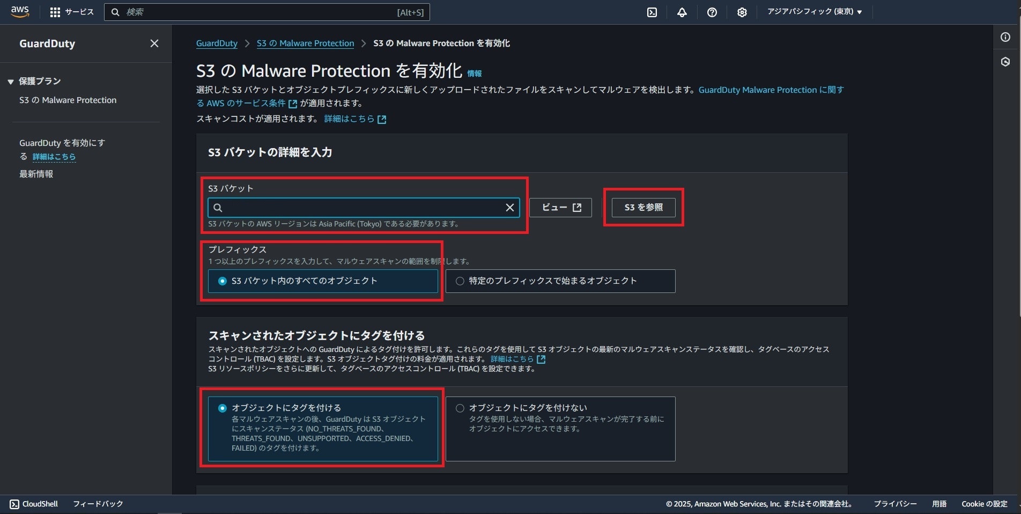This screenshot has width=1021, height=514.
Task: Select オブジェクトにタグを付けない option
Action: (459, 408)
